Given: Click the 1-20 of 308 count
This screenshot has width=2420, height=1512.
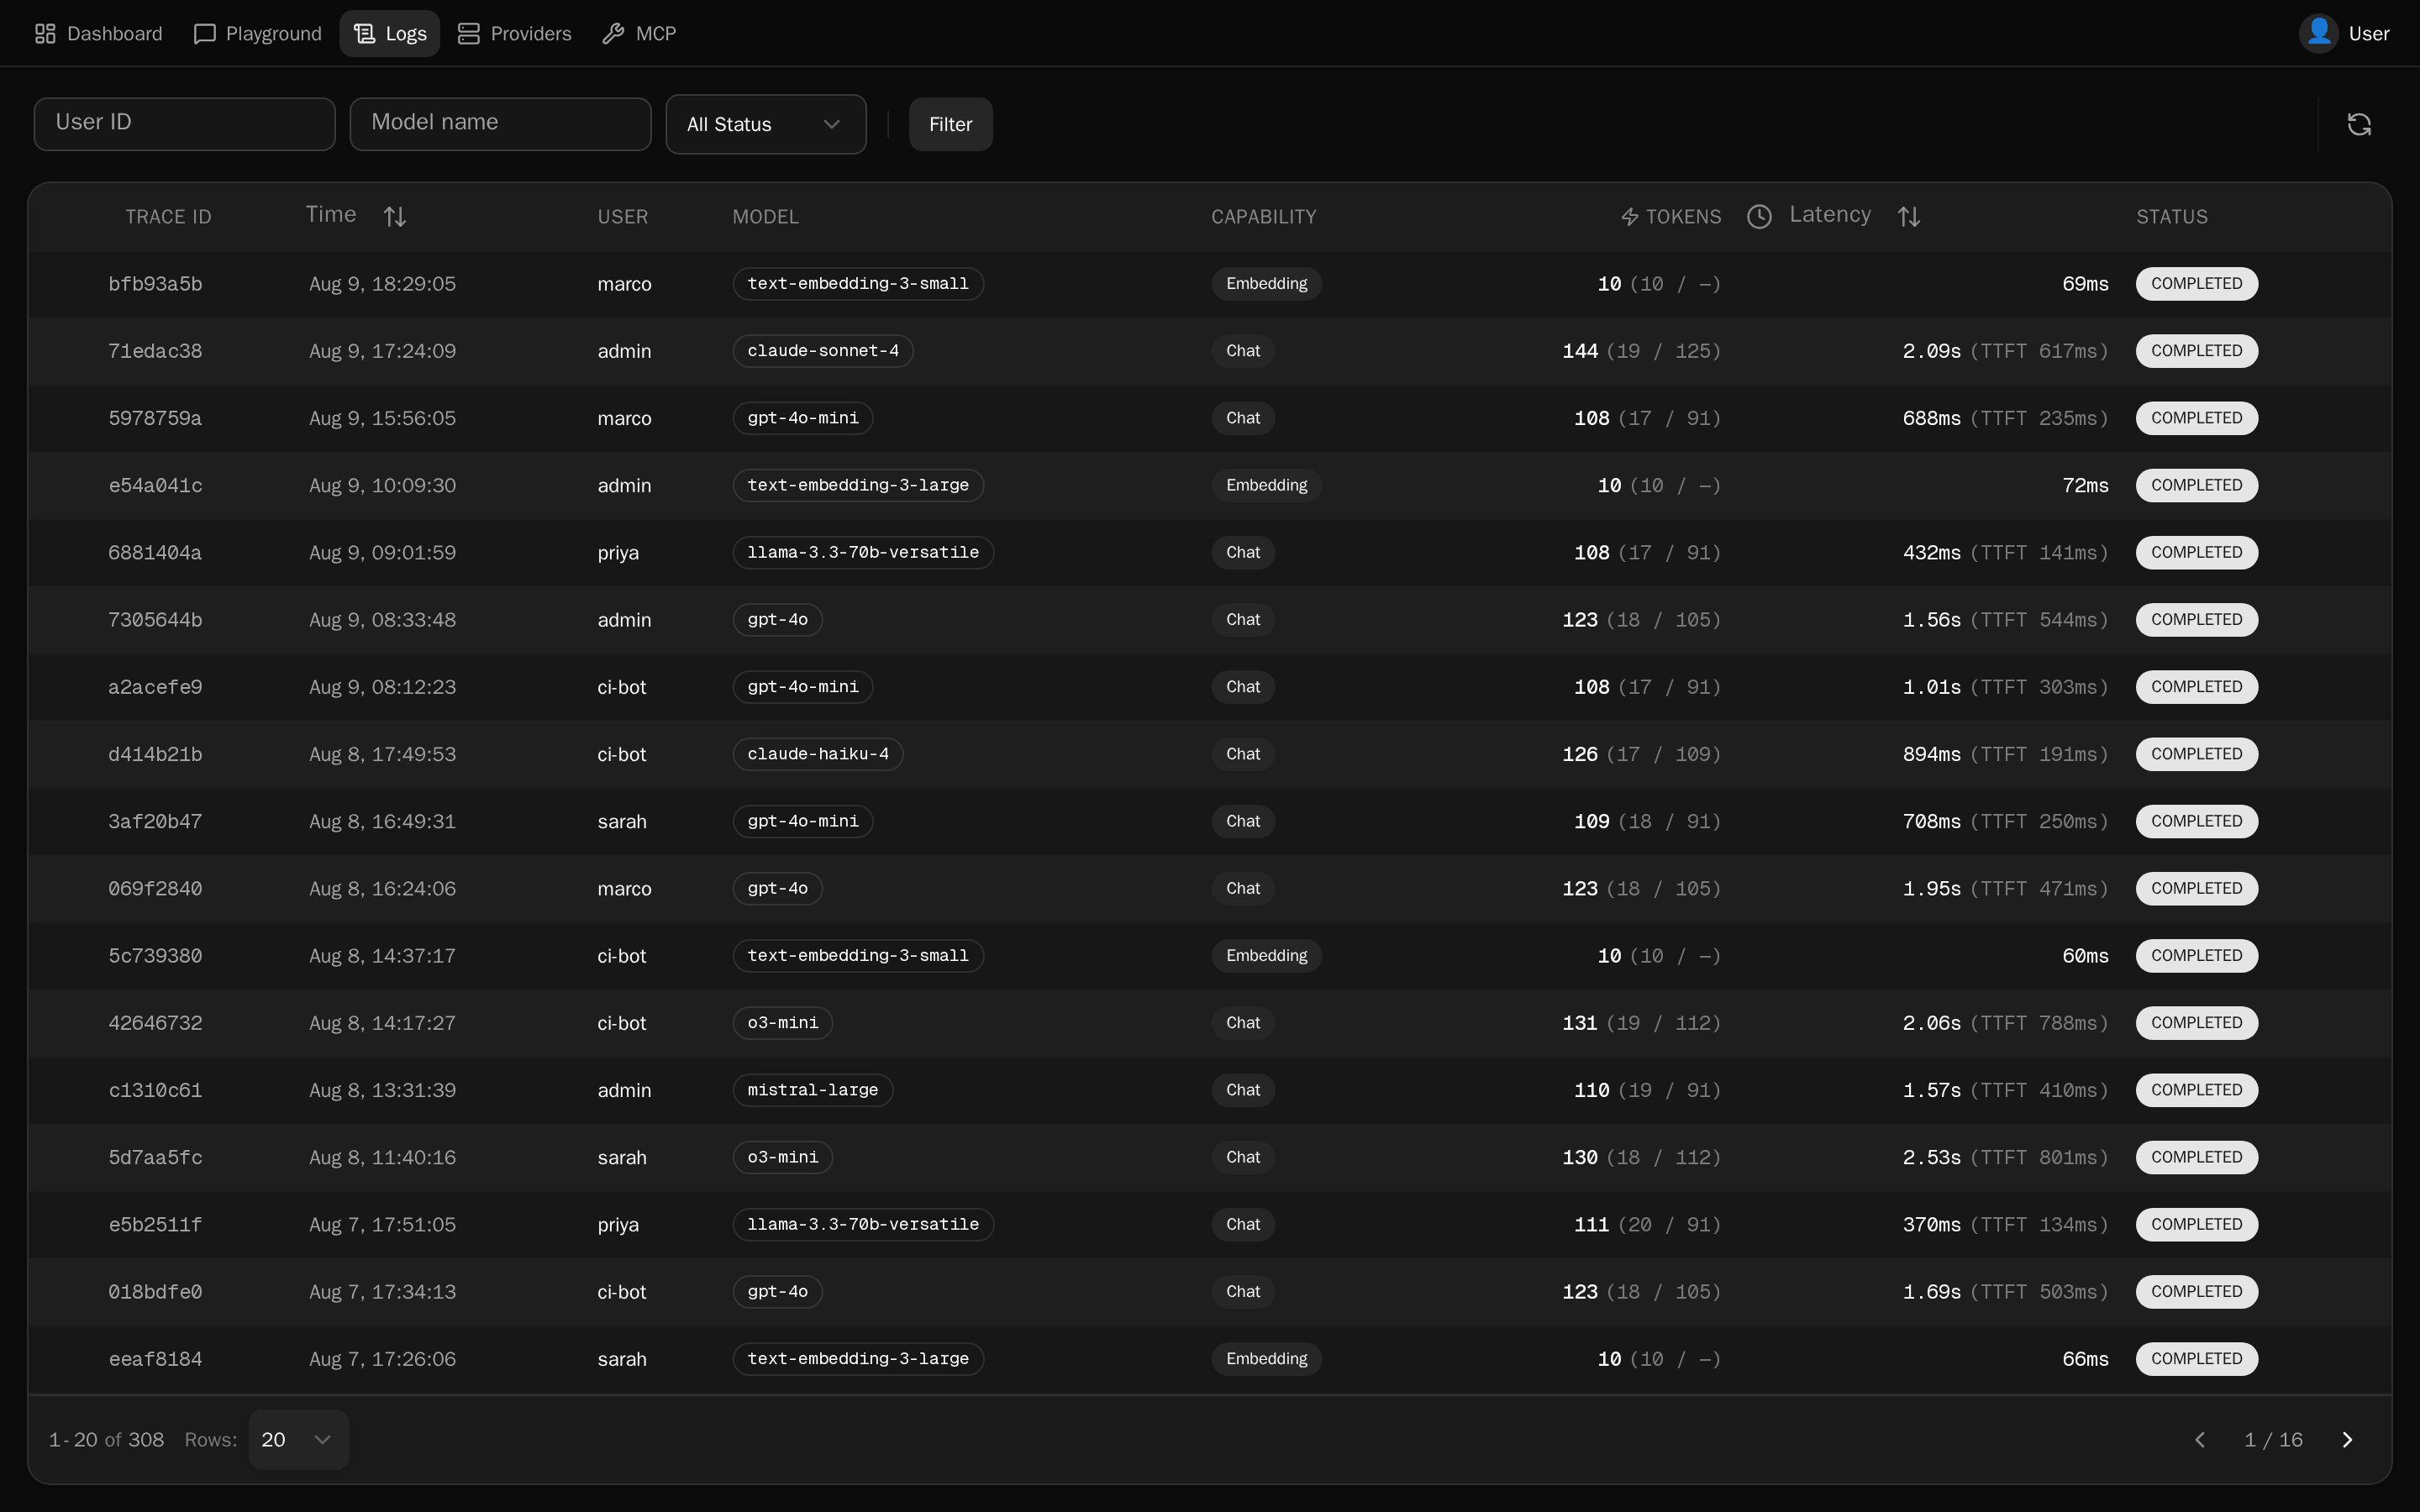Looking at the screenshot, I should click(x=106, y=1439).
